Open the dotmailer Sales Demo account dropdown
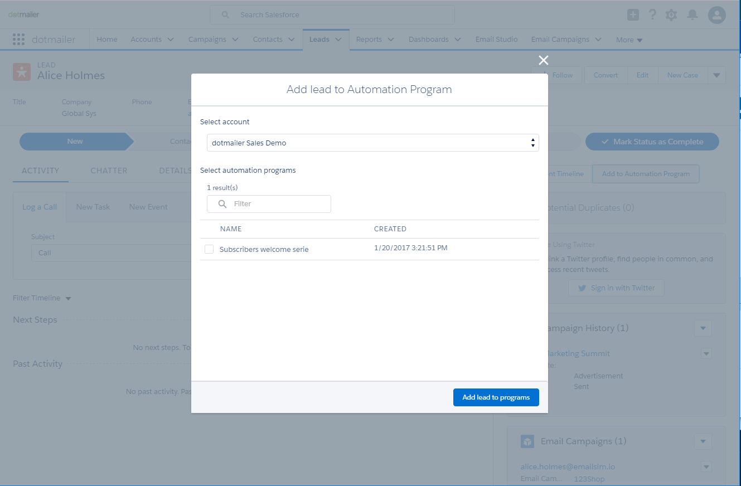The height and width of the screenshot is (486, 741). 531,143
